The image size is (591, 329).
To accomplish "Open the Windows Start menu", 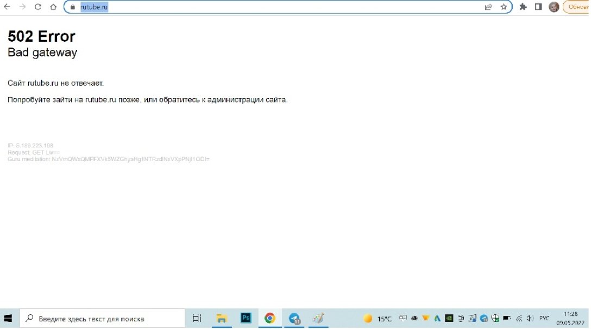I will [x=9, y=319].
